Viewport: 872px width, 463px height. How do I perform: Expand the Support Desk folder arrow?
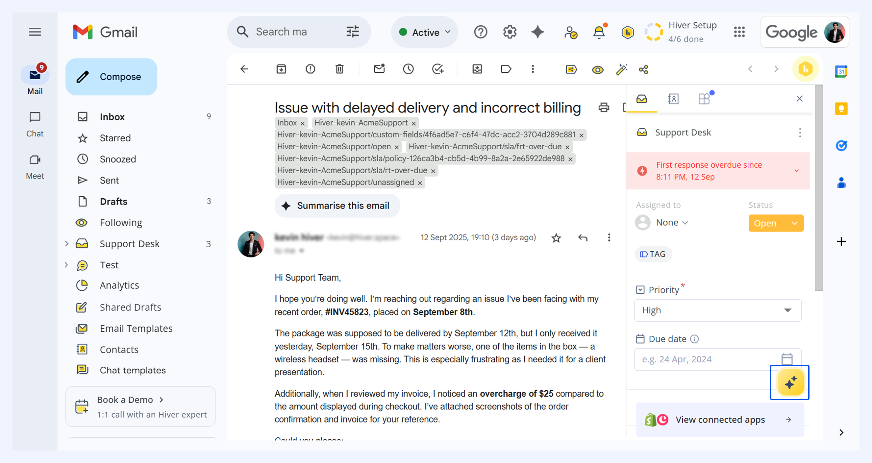[x=67, y=244]
